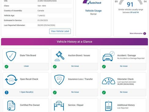The width and height of the screenshot is (149, 112).
Task: Click the Clean status link
Action: click(x=26, y=66)
